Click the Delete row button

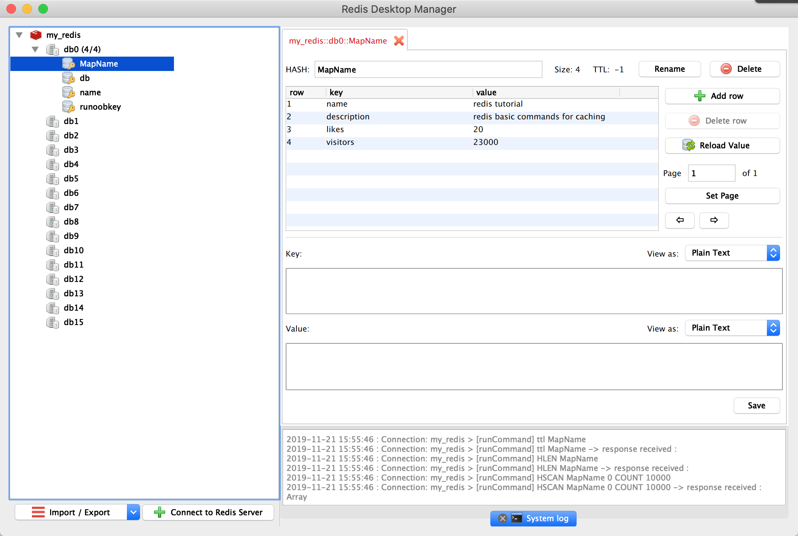(722, 121)
